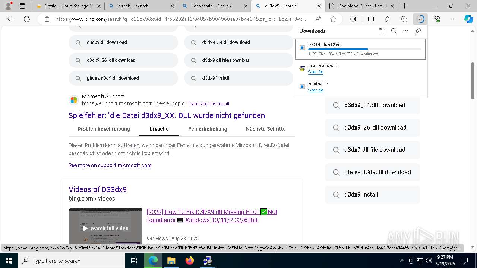Screen dimensions: 477x268
Task: Open more options in Downloads panel
Action: pos(406,31)
